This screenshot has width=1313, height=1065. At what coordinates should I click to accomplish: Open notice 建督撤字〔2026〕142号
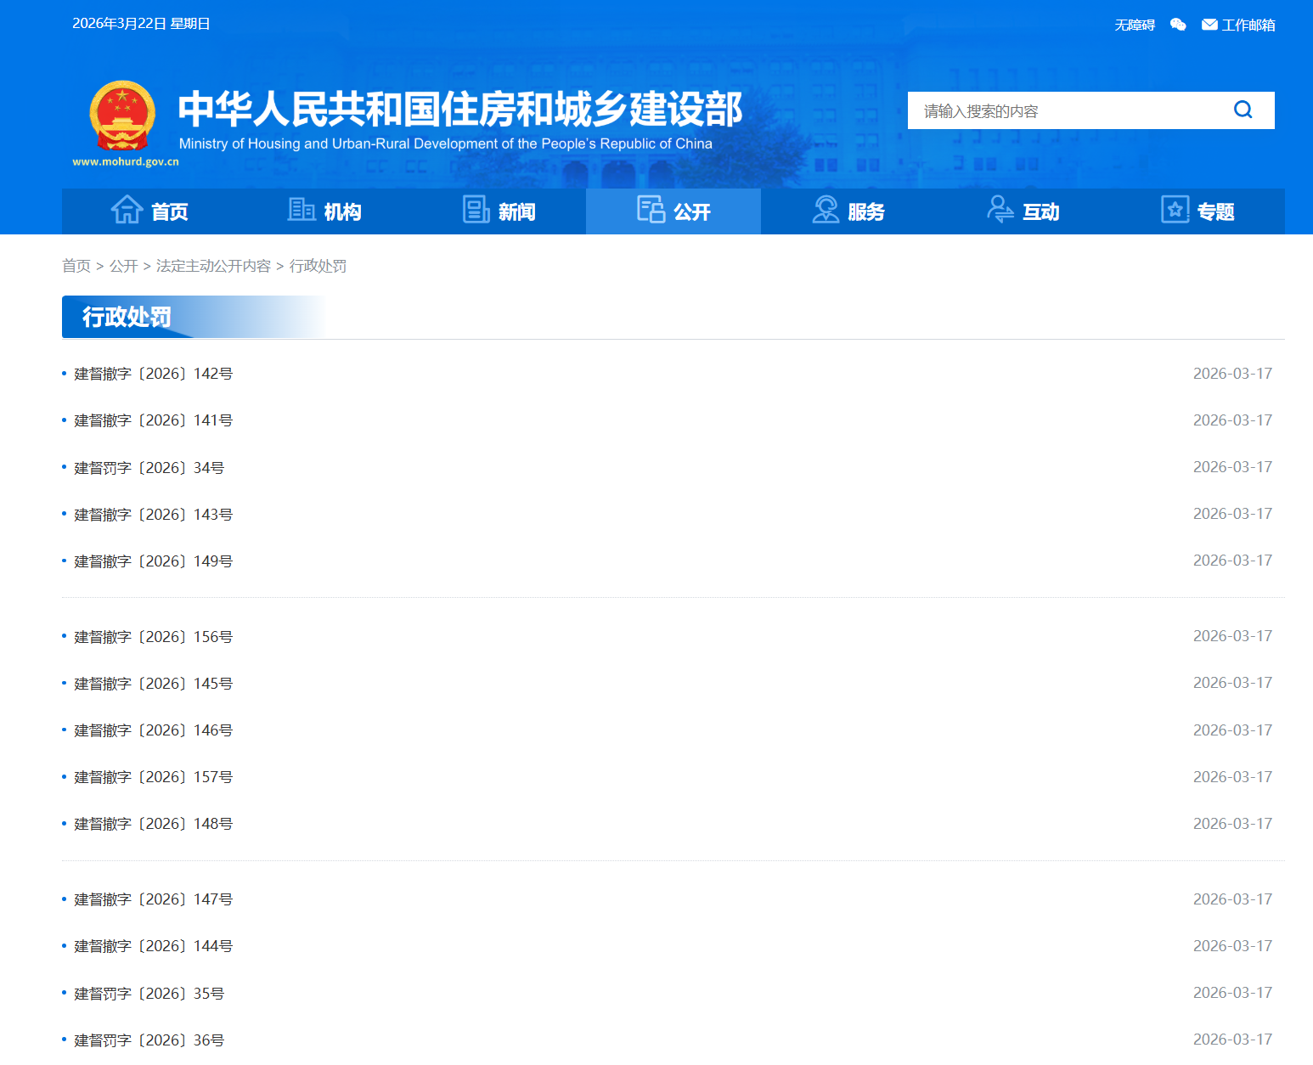(151, 373)
